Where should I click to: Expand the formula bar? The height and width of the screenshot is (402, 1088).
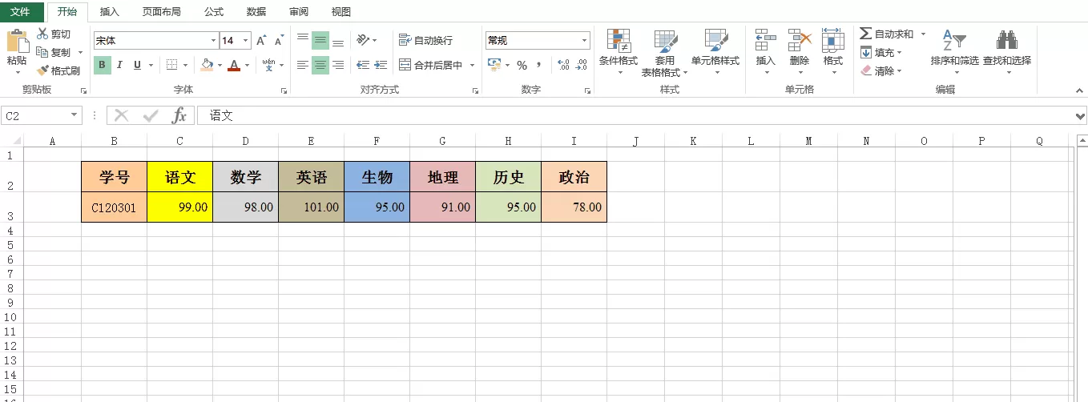pos(1081,117)
